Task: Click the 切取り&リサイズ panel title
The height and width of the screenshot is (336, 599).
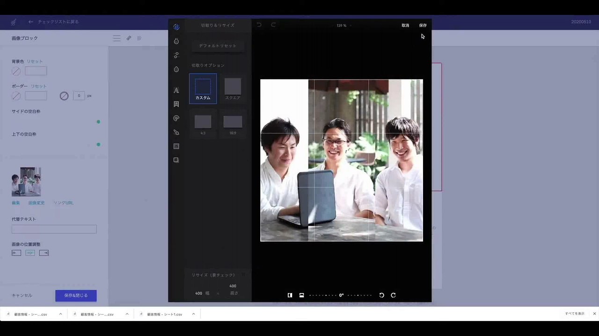Action: [218, 25]
